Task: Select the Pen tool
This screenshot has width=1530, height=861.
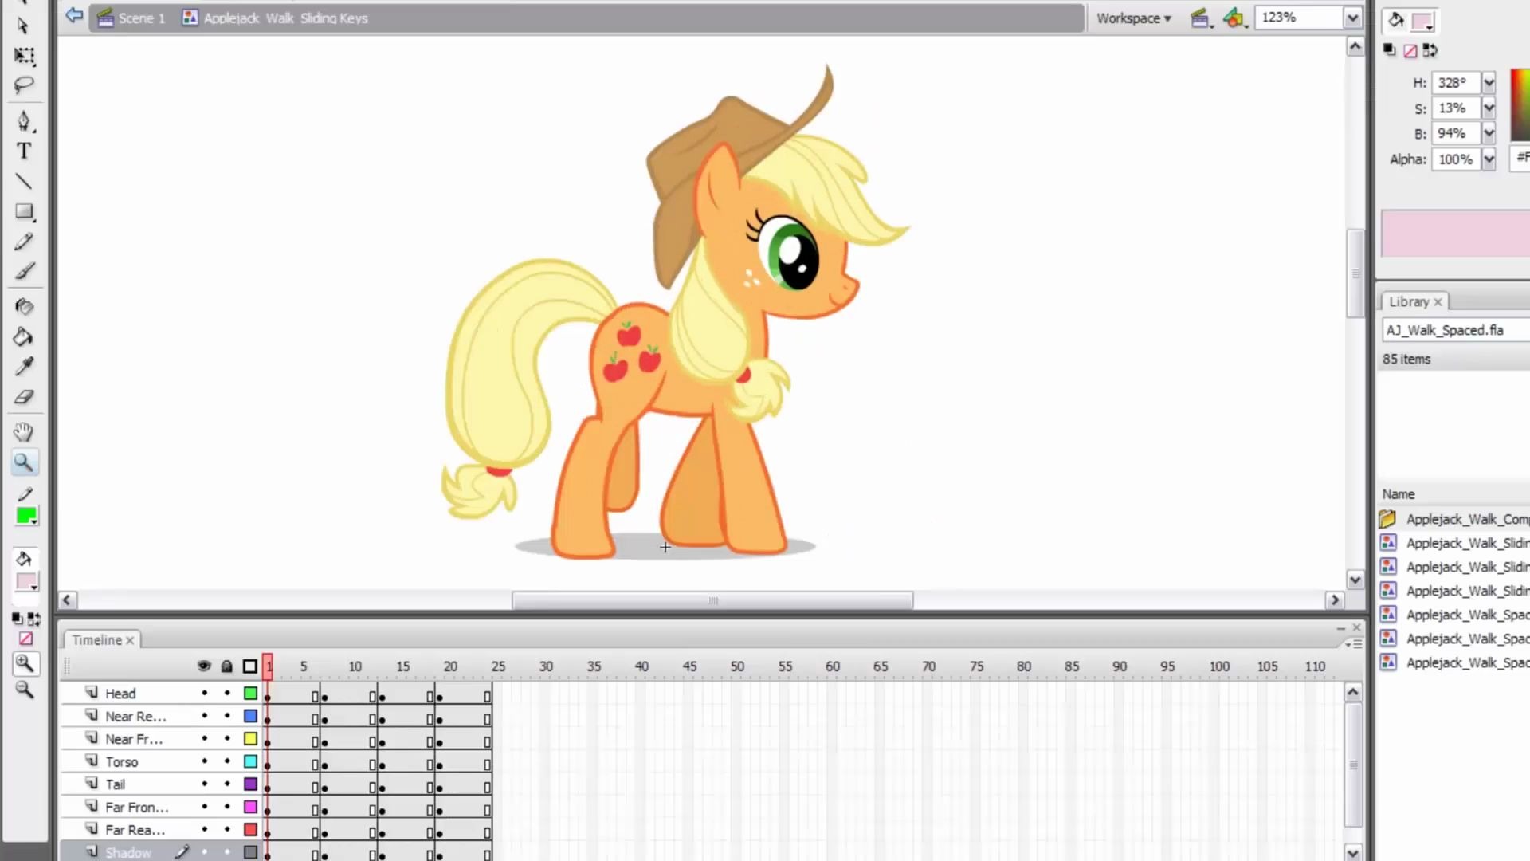Action: click(x=24, y=120)
